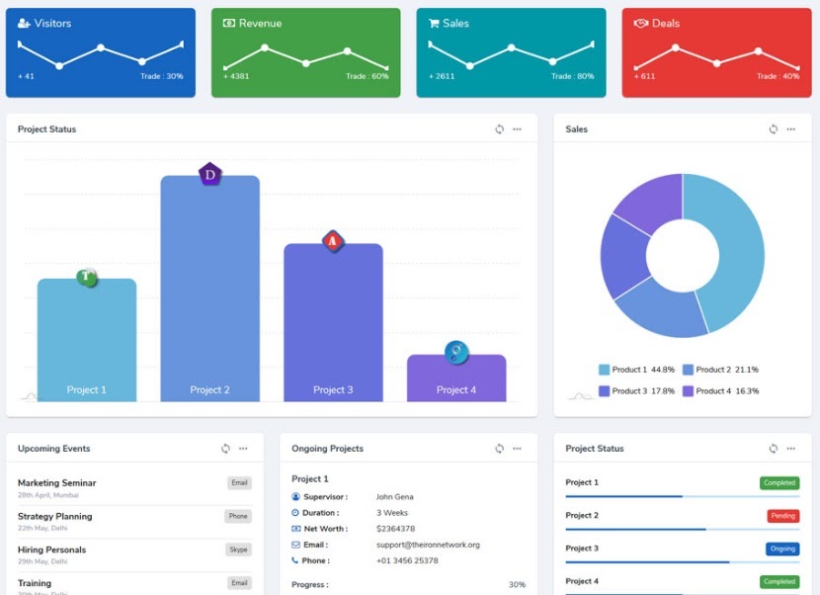This screenshot has height=595, width=820.
Task: Click the green T marker on Project 1 bar
Action: 87,277
